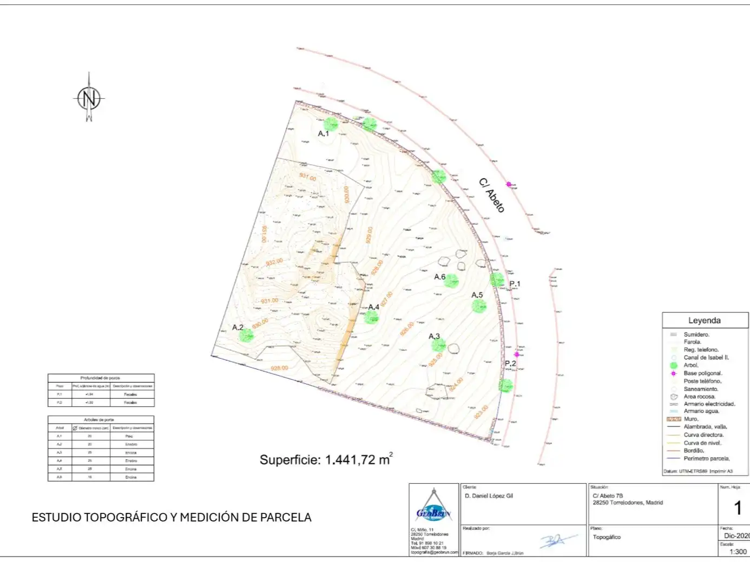This screenshot has width=750, height=562.
Task: Click the client name 'D. Daniel López Gil'
Action: click(x=489, y=496)
